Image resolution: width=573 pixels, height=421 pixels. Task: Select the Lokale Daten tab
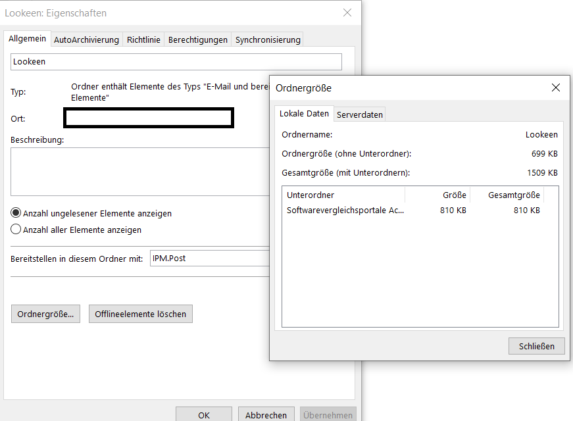pyautogui.click(x=304, y=114)
